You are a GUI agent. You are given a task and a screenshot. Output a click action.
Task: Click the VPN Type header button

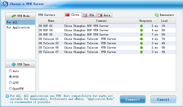point(20,64)
